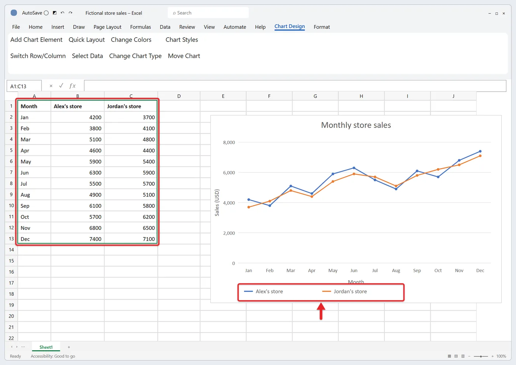The height and width of the screenshot is (365, 516).
Task: Redo the last undone action
Action: click(70, 13)
